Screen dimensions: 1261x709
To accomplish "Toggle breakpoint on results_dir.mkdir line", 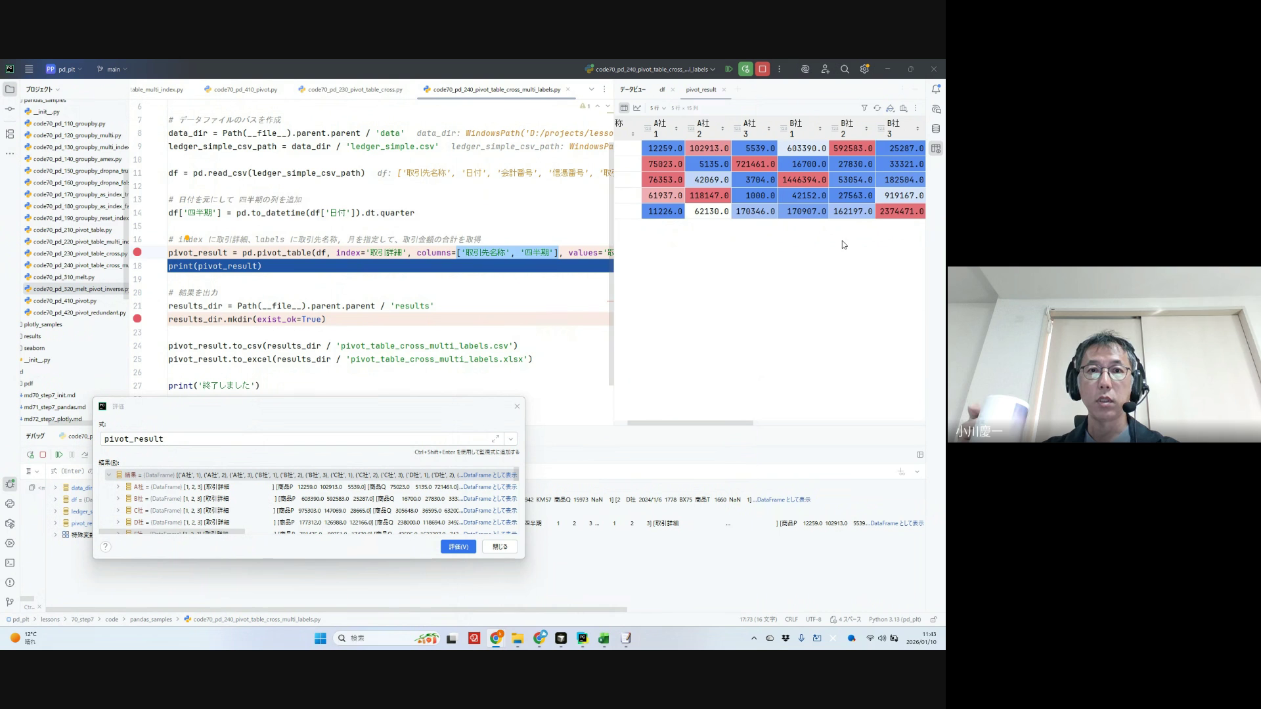I will click(x=137, y=319).
